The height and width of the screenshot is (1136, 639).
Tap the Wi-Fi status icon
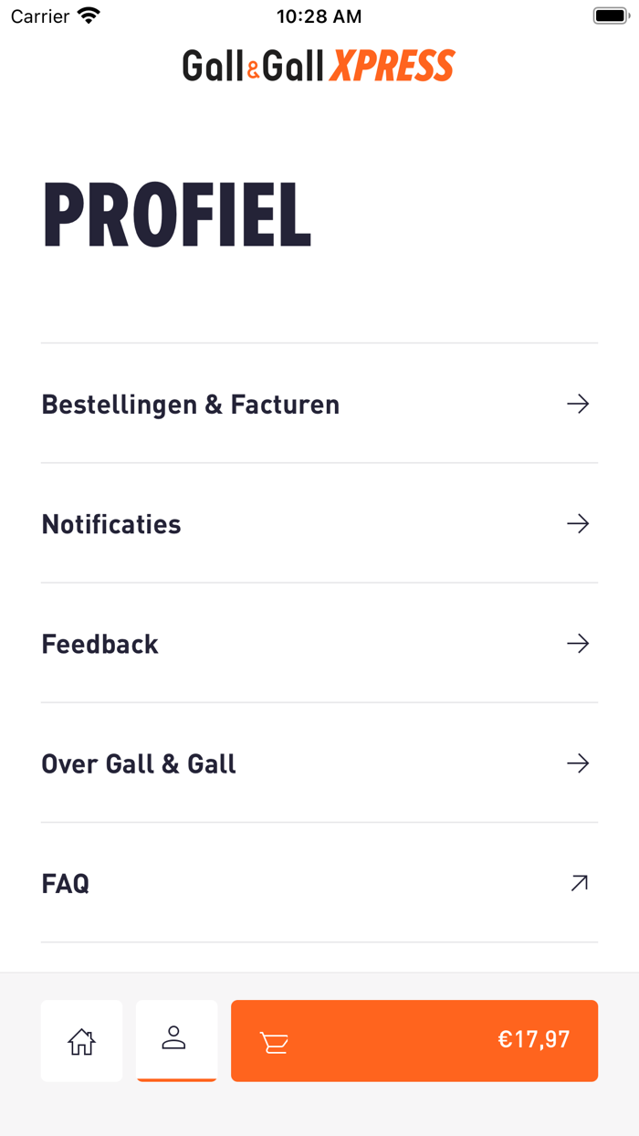89,16
